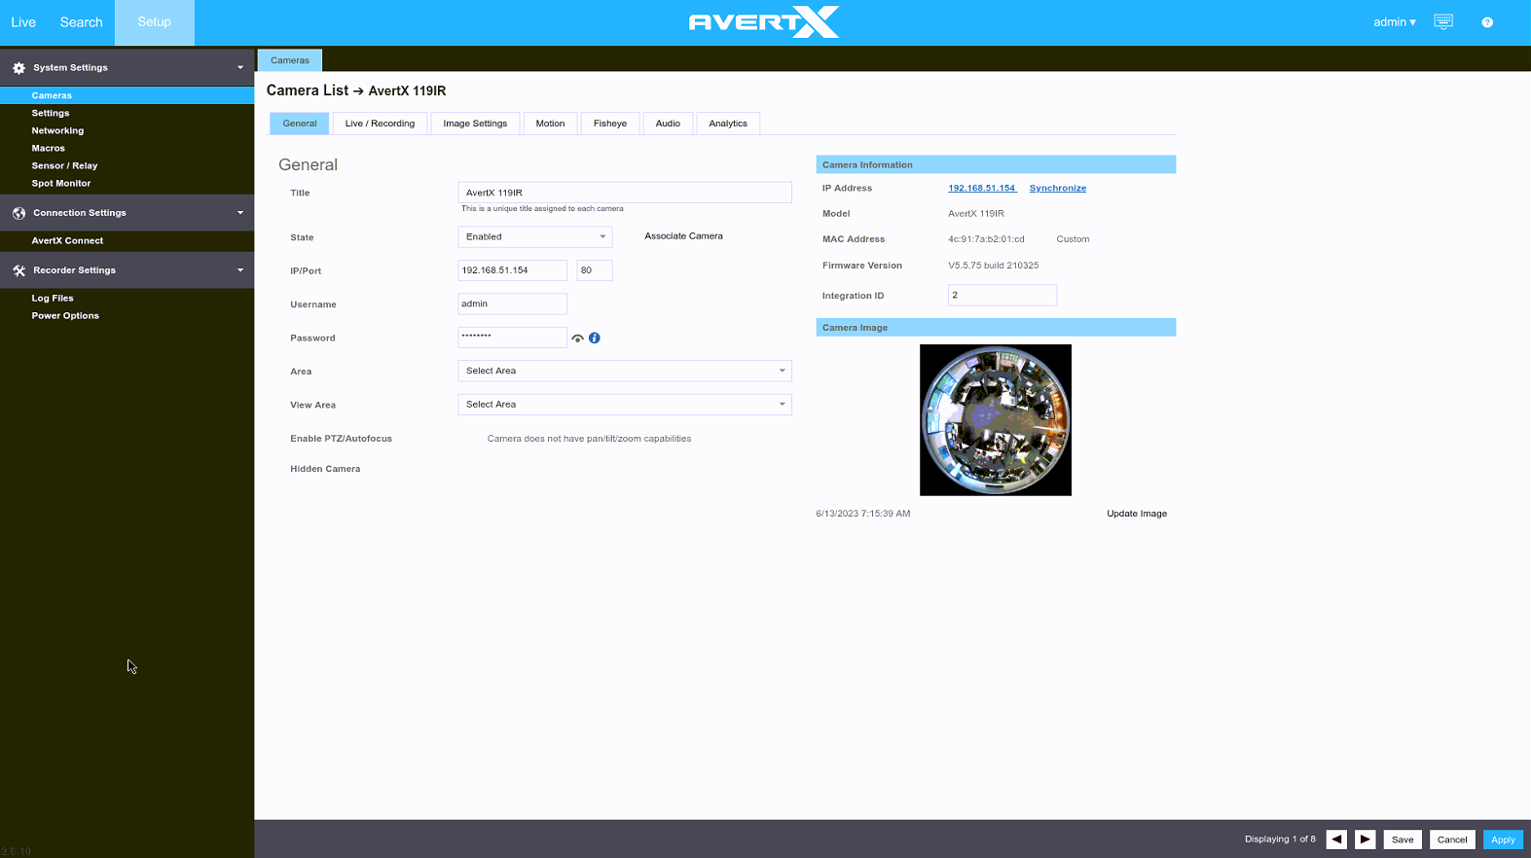Screen dimensions: 1531x858
Task: Collapse the System Settings section
Action: (x=240, y=68)
